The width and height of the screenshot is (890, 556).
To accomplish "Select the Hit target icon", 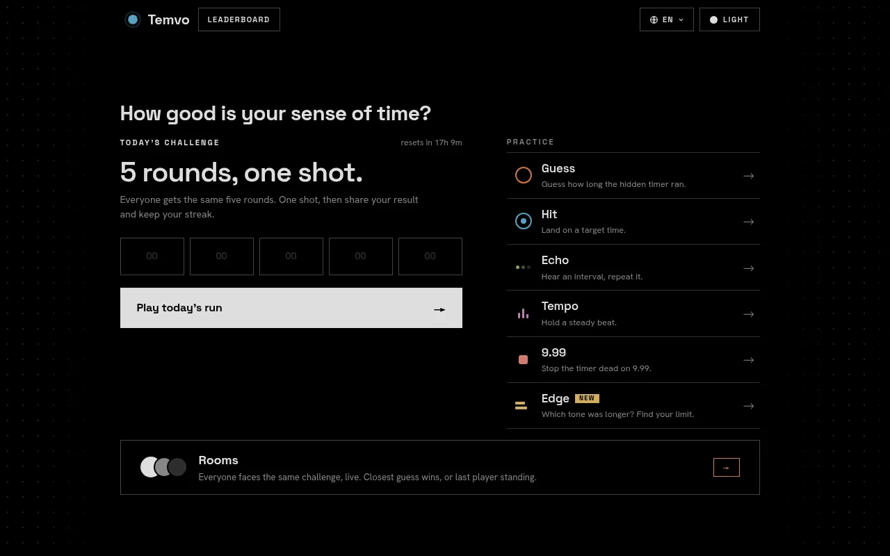I will 523,221.
